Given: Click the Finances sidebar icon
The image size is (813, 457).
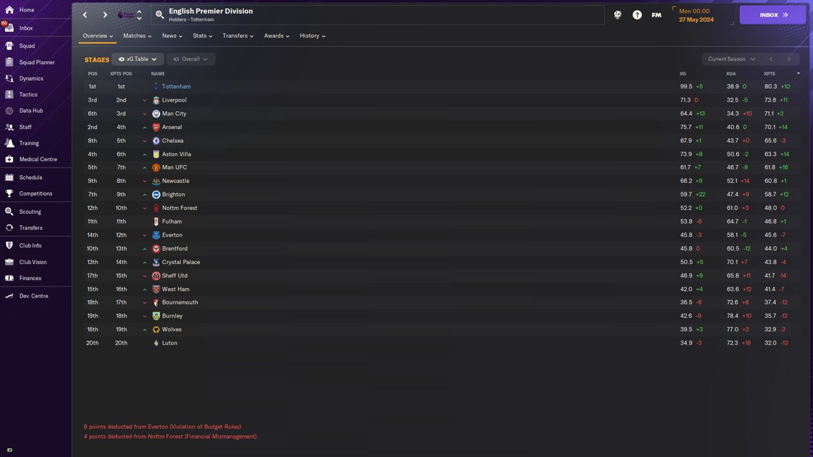Looking at the screenshot, I should pos(9,278).
